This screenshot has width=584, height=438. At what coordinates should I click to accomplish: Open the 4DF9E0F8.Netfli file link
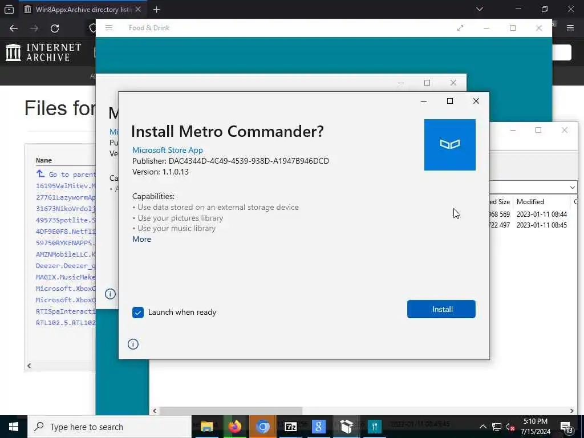(x=66, y=232)
